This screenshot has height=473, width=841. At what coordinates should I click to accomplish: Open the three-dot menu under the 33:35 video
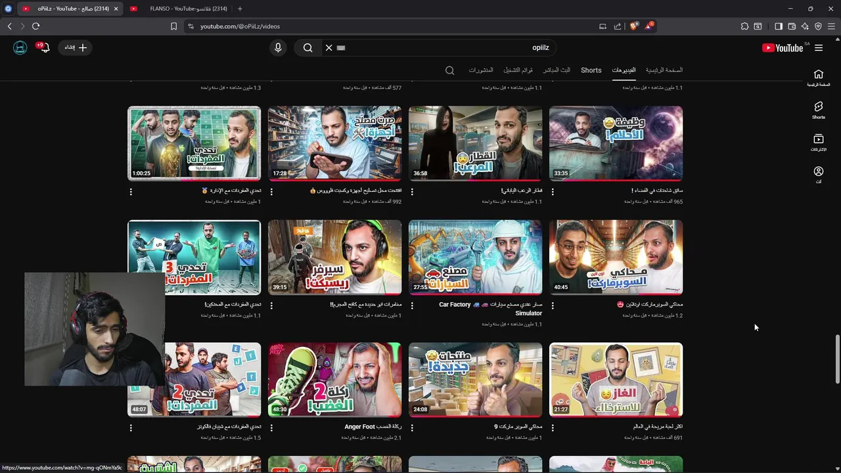553,192
